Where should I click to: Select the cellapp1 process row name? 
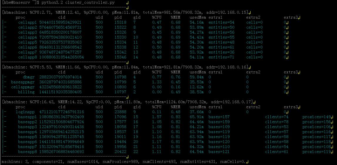click(x=27, y=23)
